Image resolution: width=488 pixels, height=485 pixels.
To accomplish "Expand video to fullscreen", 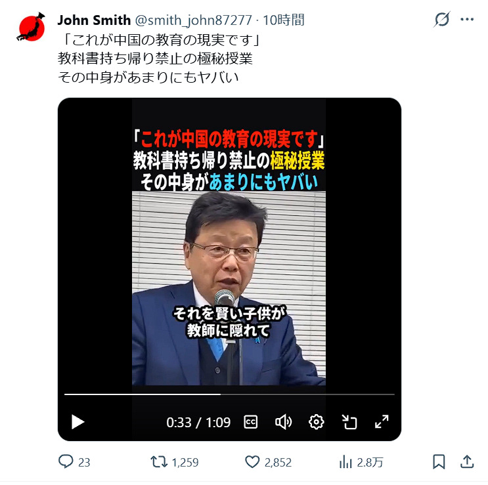I will click(382, 422).
